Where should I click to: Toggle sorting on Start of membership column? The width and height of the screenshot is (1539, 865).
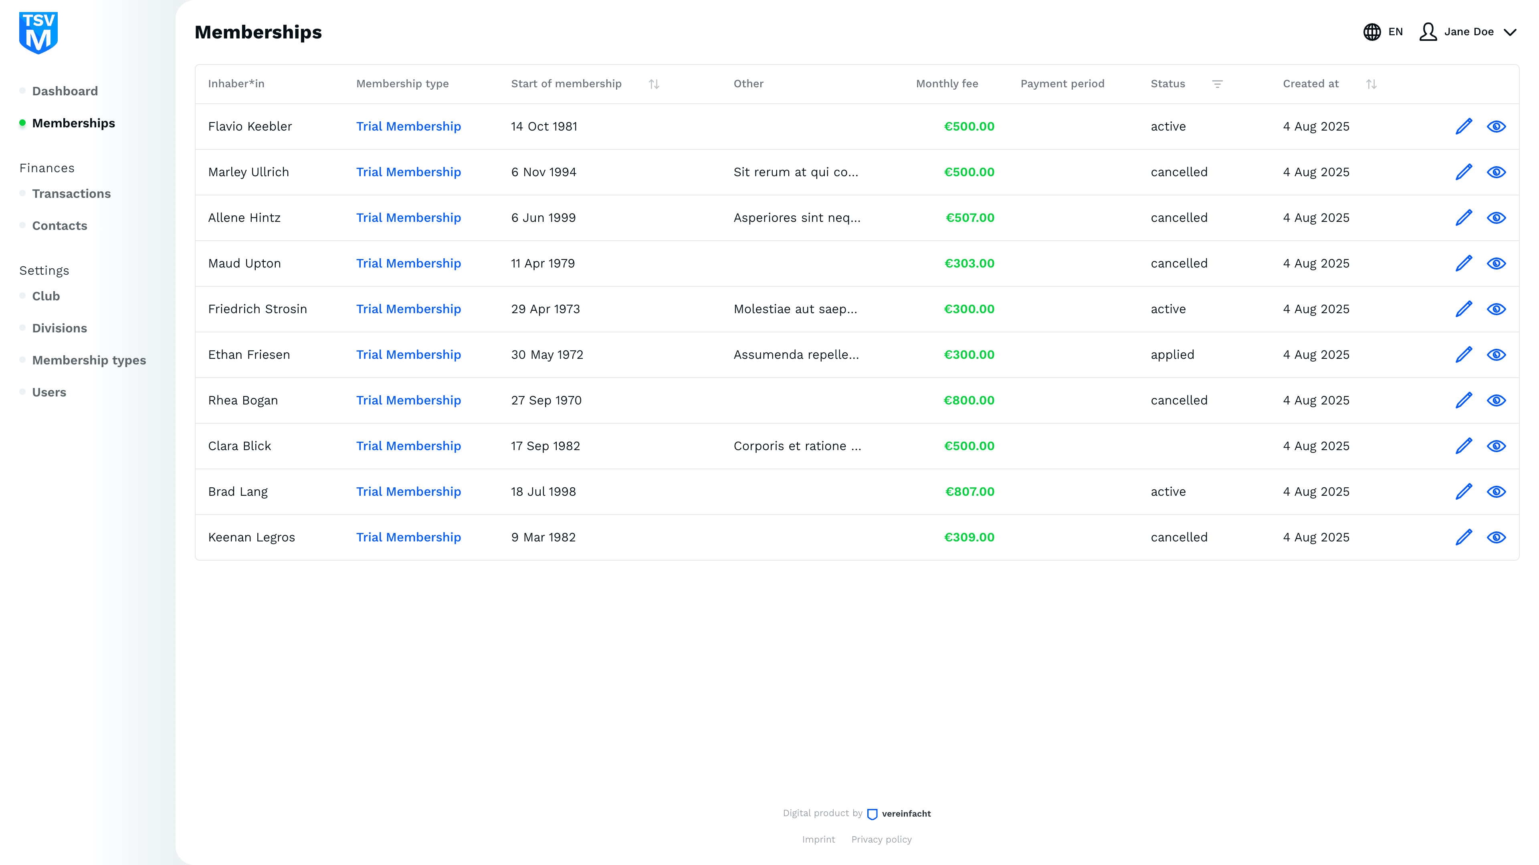pyautogui.click(x=654, y=84)
